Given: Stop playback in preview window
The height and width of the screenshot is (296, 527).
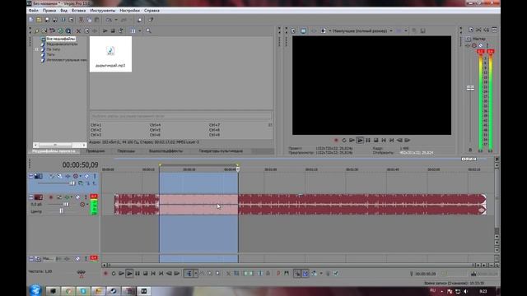Looking at the screenshot, I should tap(376, 141).
